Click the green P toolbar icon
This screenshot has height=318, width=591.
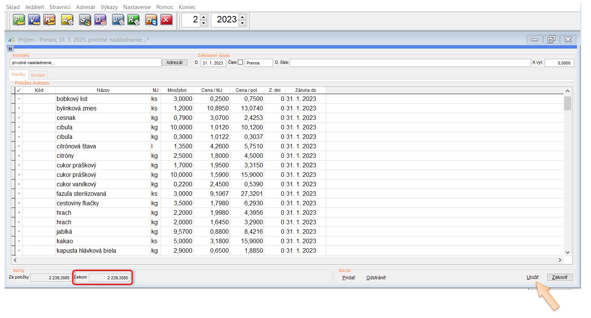19,20
